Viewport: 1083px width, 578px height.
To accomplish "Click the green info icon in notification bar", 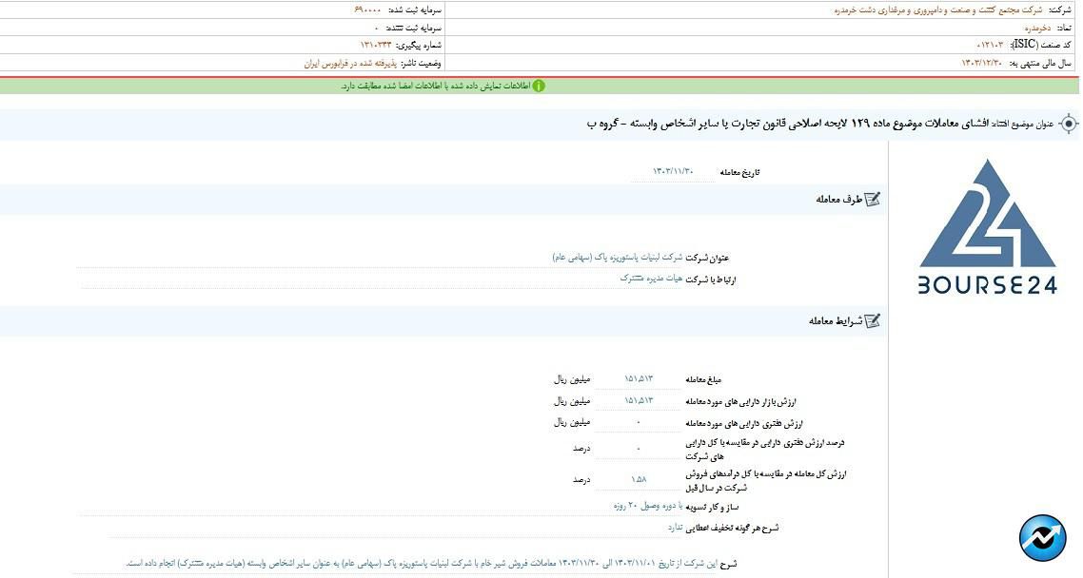I will 539,86.
